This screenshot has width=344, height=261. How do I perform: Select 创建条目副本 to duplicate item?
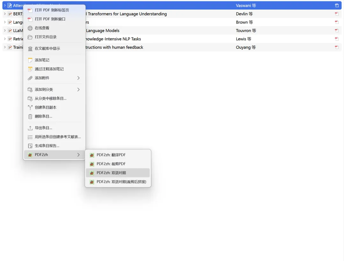(x=54, y=107)
